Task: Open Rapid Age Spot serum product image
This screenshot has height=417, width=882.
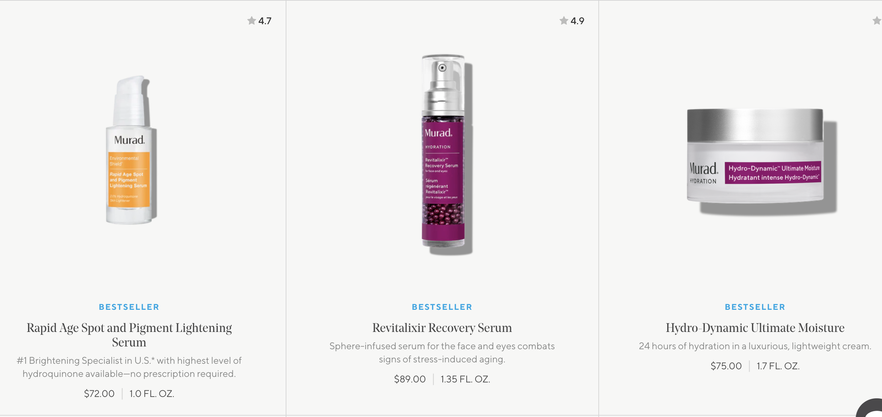Action: click(x=131, y=150)
